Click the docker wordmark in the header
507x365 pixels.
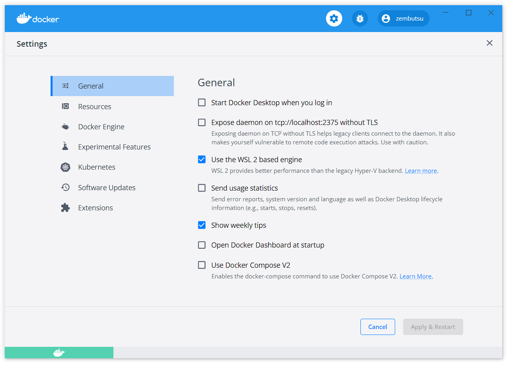46,19
